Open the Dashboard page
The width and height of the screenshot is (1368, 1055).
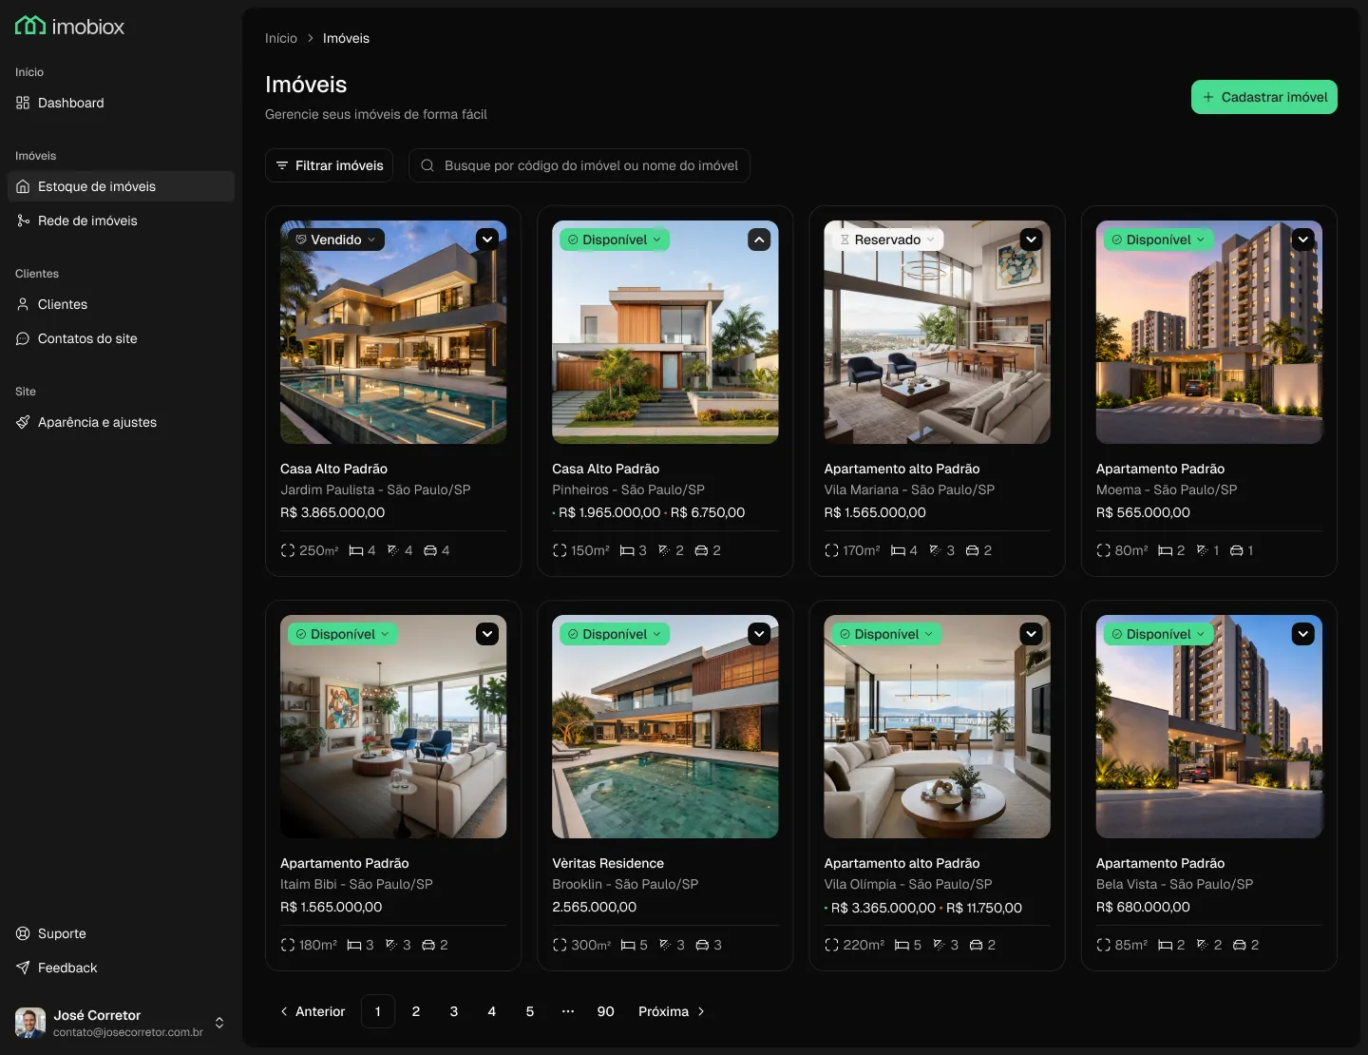click(x=121, y=103)
